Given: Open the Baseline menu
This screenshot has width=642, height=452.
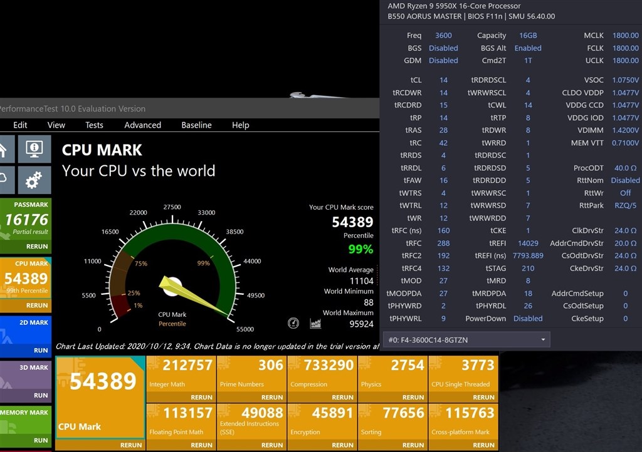Looking at the screenshot, I should [196, 125].
